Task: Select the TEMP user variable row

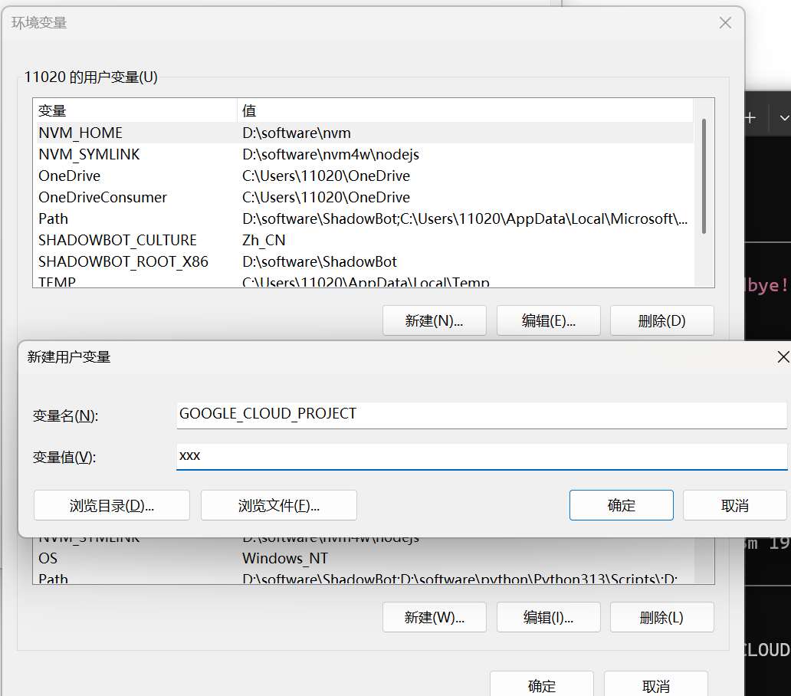Action: coord(364,281)
